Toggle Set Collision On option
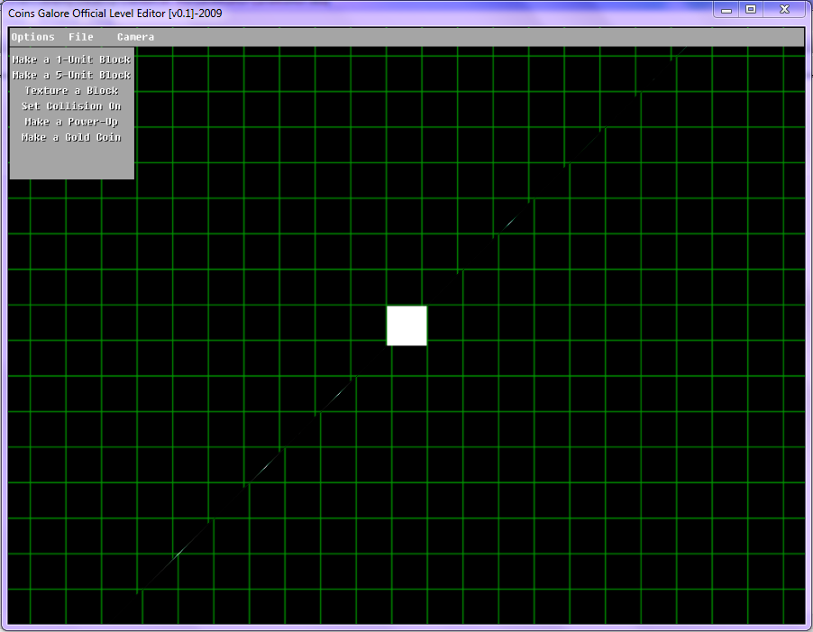 point(71,106)
